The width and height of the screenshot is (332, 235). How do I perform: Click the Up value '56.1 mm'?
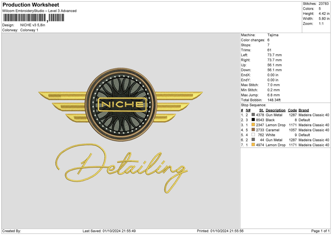pos(274,65)
